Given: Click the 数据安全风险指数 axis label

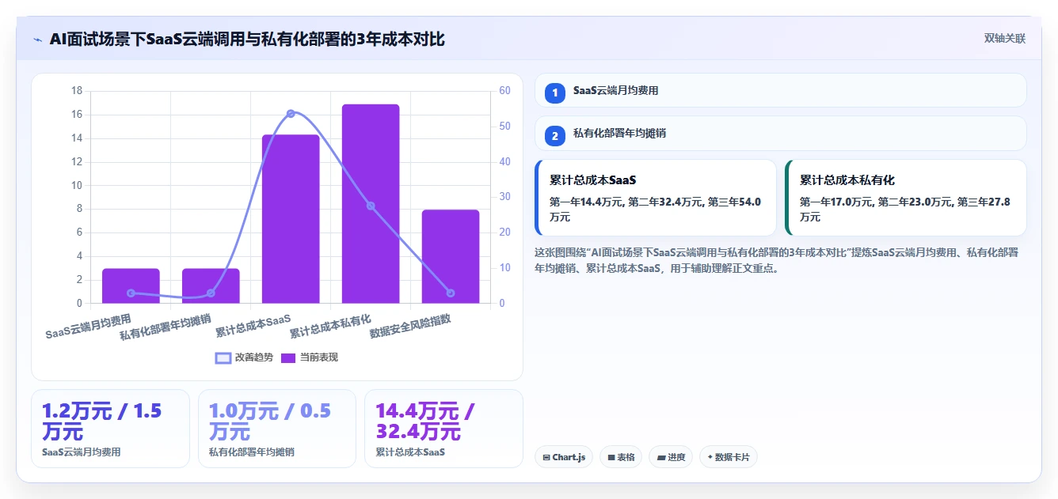Looking at the screenshot, I should [410, 327].
